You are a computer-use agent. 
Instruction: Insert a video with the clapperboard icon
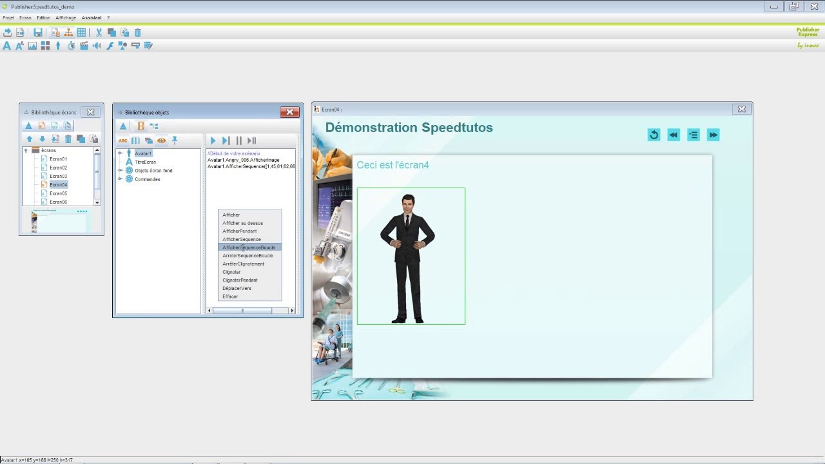point(84,46)
